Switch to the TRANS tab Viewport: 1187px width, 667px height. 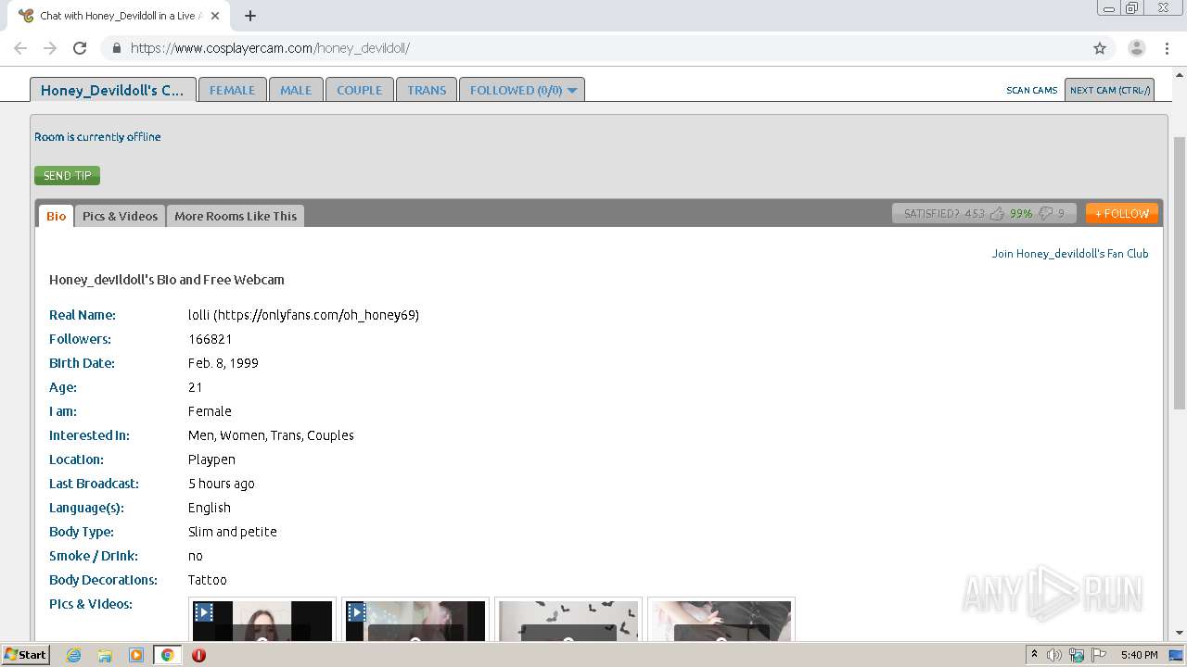click(427, 90)
